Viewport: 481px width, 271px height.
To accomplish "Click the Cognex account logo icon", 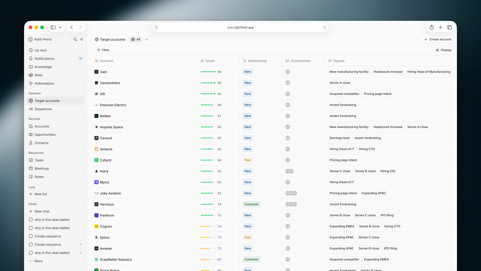I will point(96,226).
